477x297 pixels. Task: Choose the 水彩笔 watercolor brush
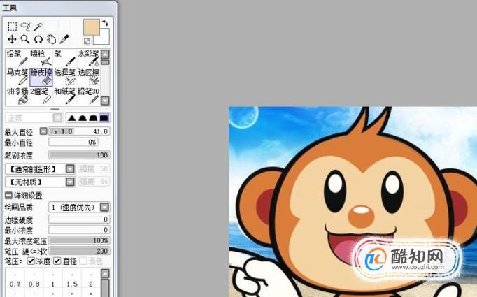tap(88, 58)
